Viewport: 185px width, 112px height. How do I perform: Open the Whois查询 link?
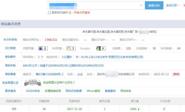[x=93, y=91]
